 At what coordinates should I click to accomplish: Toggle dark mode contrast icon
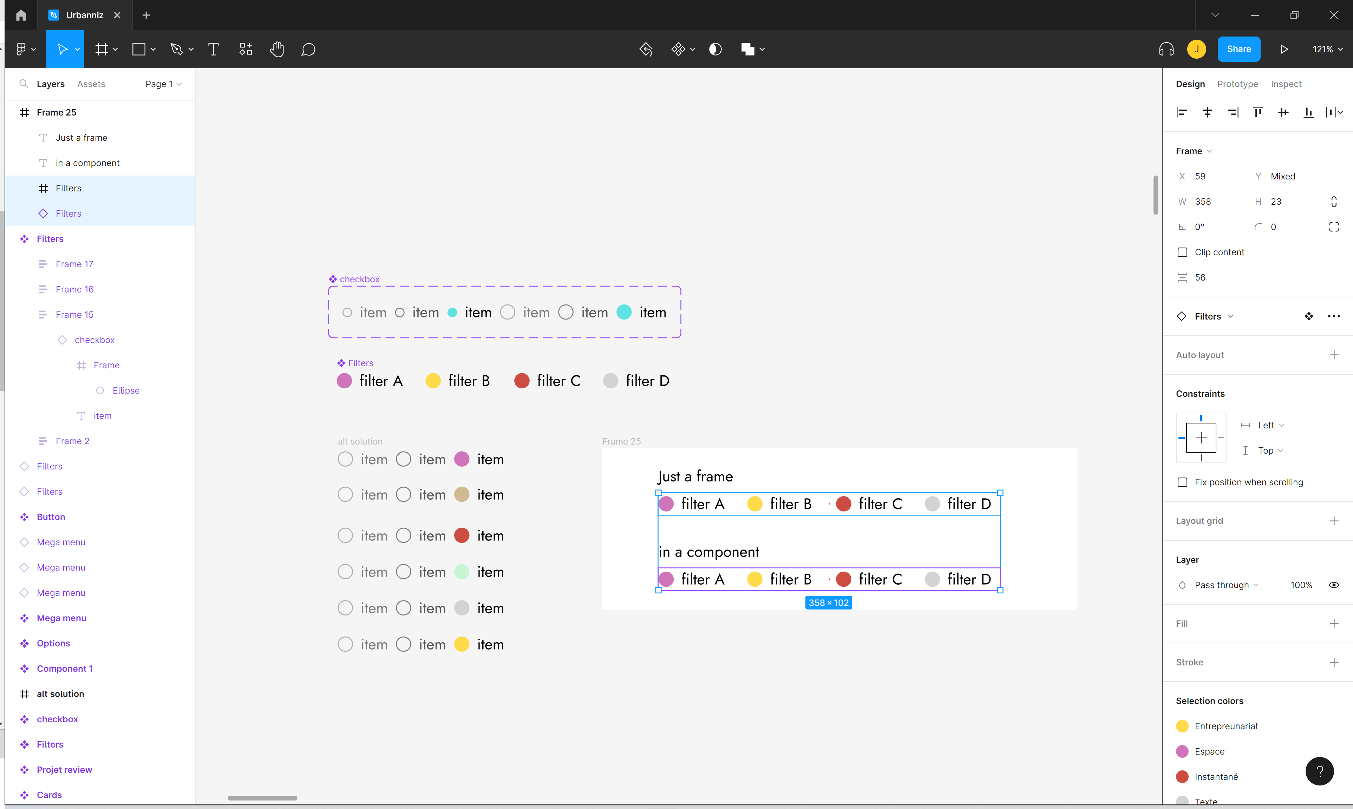[715, 49]
